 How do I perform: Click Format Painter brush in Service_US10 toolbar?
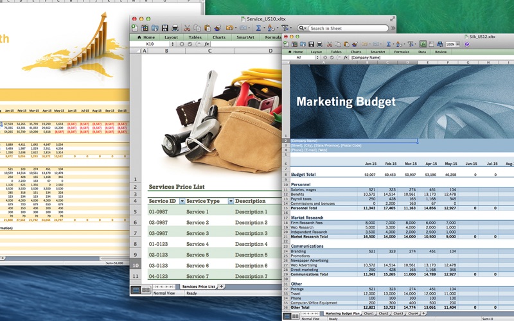[x=217, y=28]
